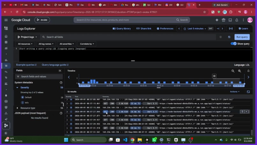Viewport: 257px width, 145px height.
Task: Pin the 00:57:27.844 log entry
Action: pos(242,112)
